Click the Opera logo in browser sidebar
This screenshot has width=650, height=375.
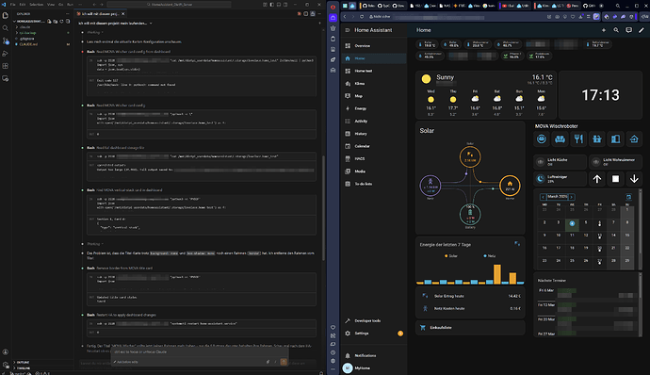333,7
